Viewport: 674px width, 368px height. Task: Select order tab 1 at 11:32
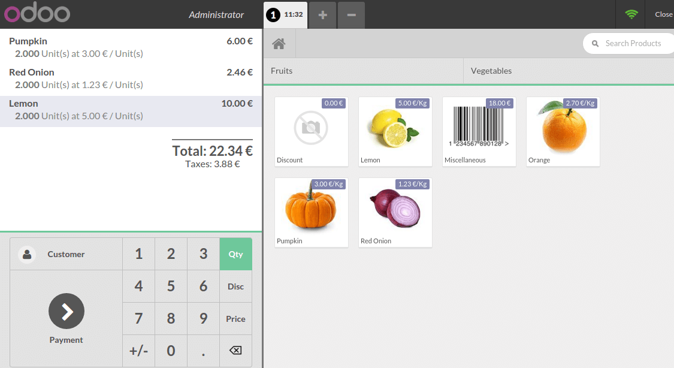click(x=285, y=15)
